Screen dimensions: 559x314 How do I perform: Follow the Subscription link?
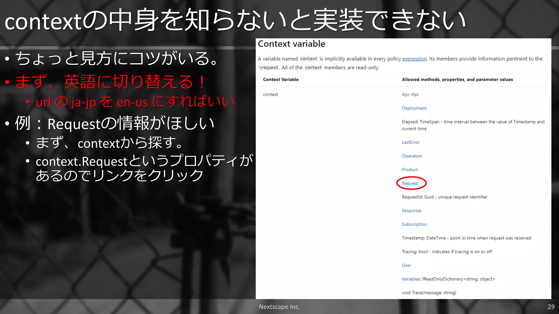point(414,224)
